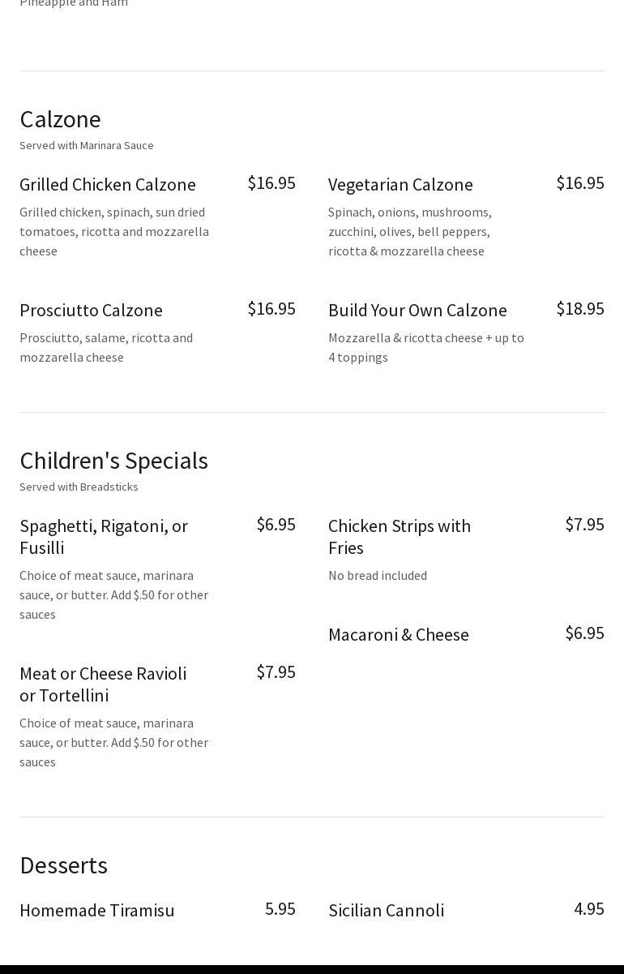The height and width of the screenshot is (974, 624).
Task: Click the "Served with Marinara Sauce" note
Action: (x=87, y=146)
